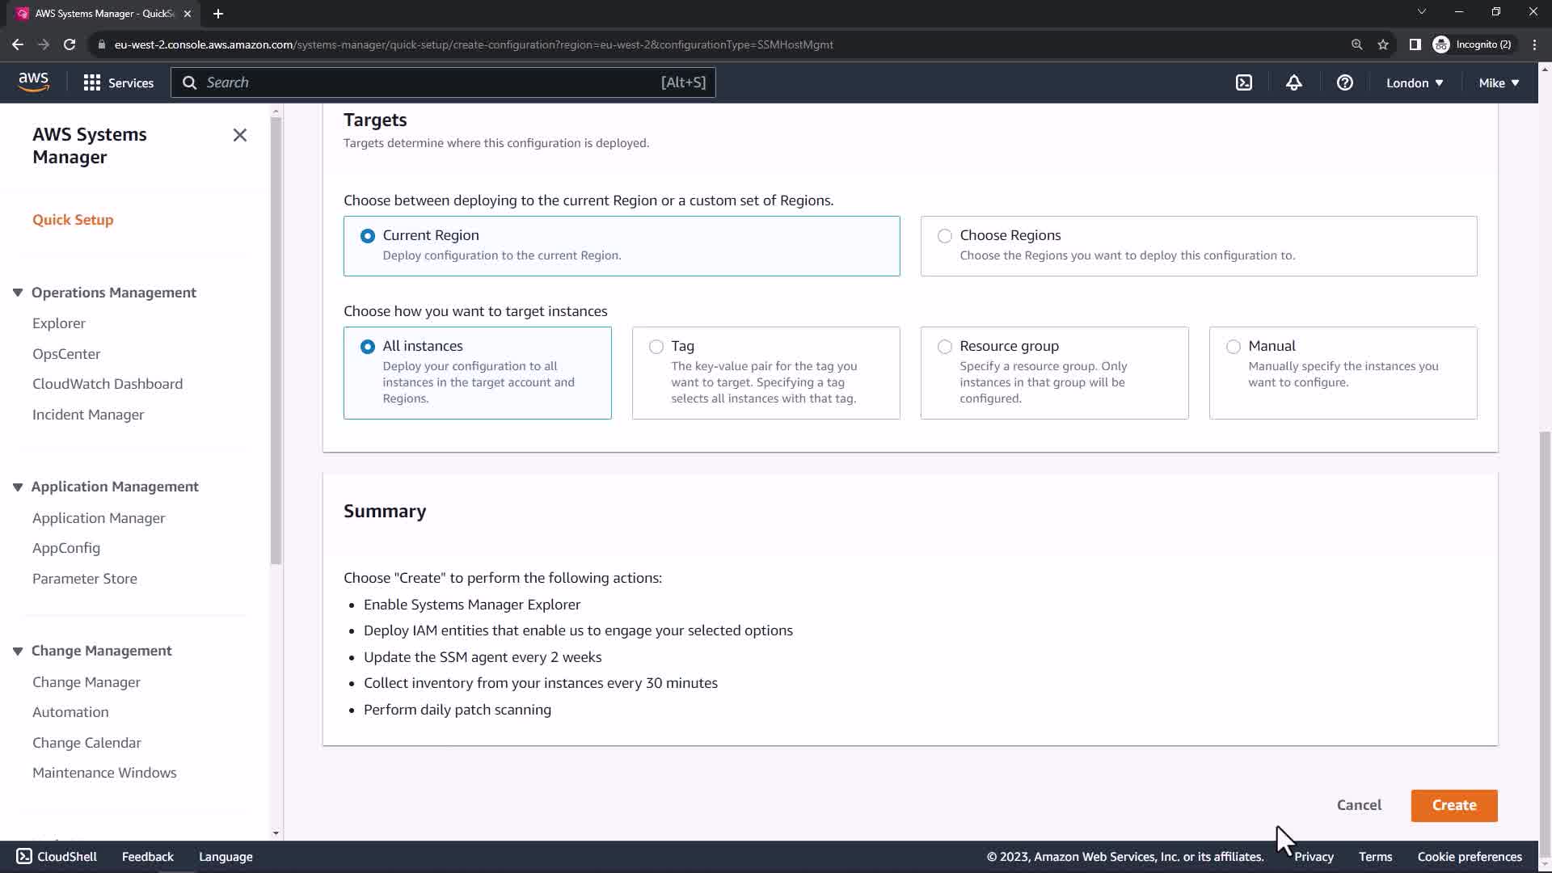
Task: Open the London region dropdown
Action: click(x=1414, y=82)
